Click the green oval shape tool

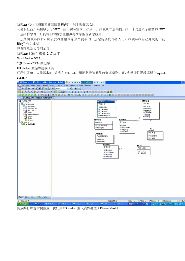click(22, 95)
